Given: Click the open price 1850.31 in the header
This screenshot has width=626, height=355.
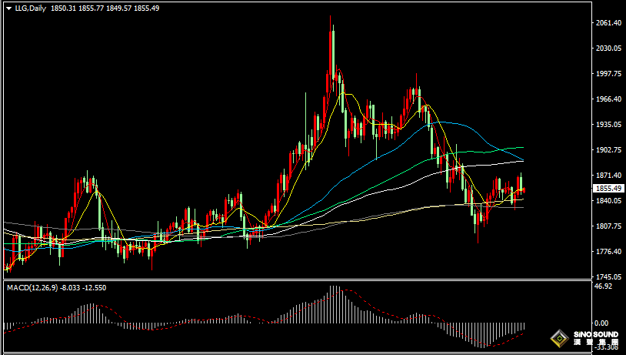Looking at the screenshot, I should [63, 8].
